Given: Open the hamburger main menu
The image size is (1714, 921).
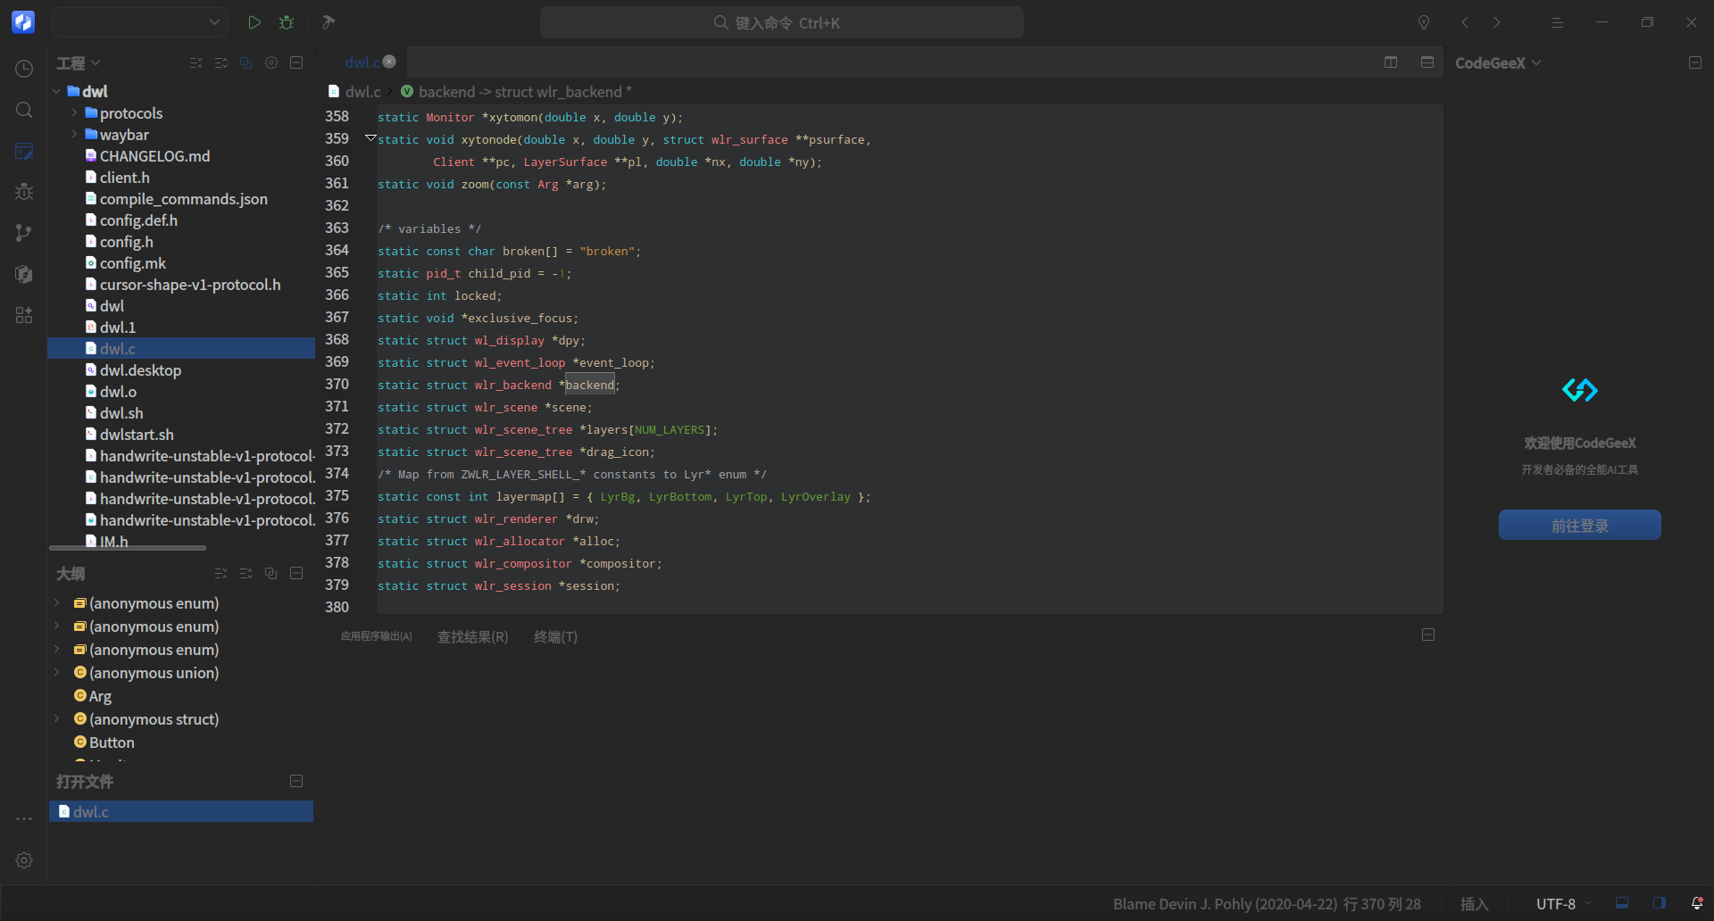Looking at the screenshot, I should point(1557,22).
